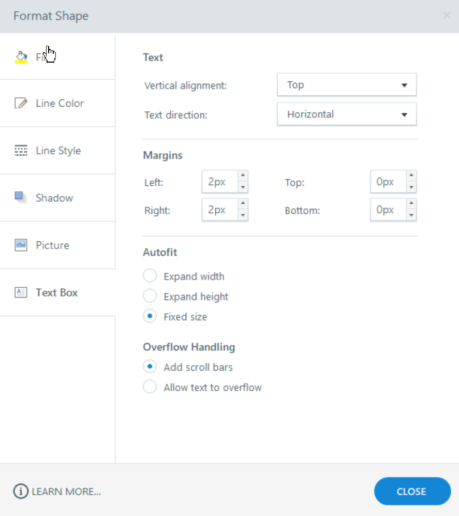Open the LEARN MORE... link
The image size is (459, 516).
pyautogui.click(x=66, y=491)
